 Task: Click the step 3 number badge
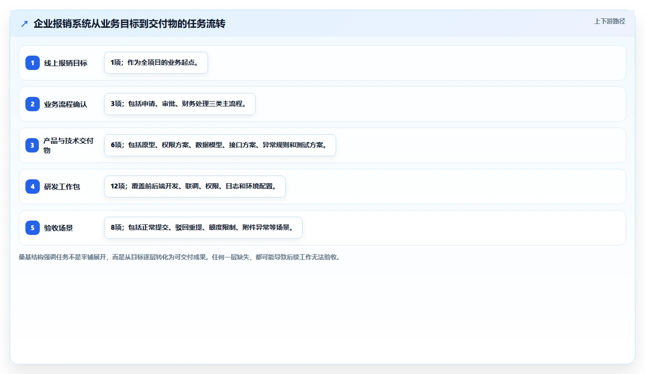pos(33,145)
